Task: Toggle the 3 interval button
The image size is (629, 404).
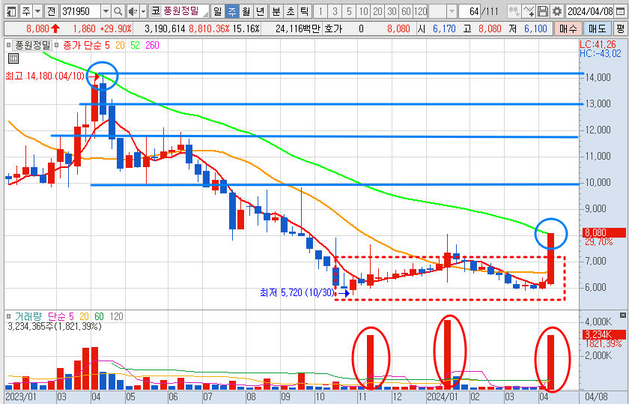Action: 335,11
